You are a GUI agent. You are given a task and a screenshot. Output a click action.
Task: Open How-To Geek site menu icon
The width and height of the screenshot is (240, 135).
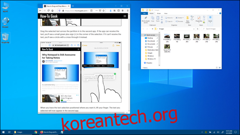pos(125,16)
